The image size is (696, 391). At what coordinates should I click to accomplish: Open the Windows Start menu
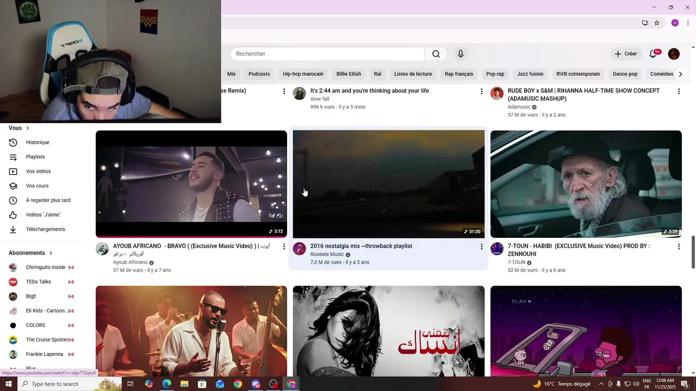9,384
